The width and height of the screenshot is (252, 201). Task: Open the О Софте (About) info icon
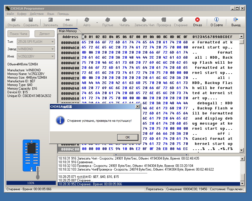(216, 20)
